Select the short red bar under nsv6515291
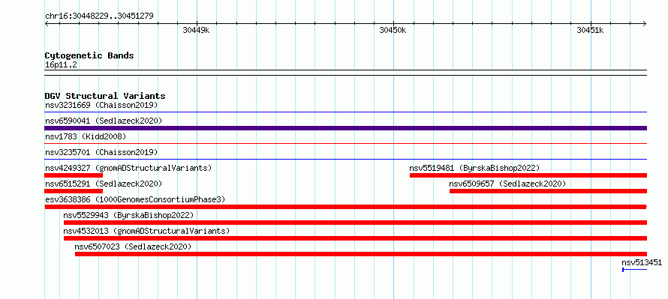The height and width of the screenshot is (299, 668). coord(74,191)
